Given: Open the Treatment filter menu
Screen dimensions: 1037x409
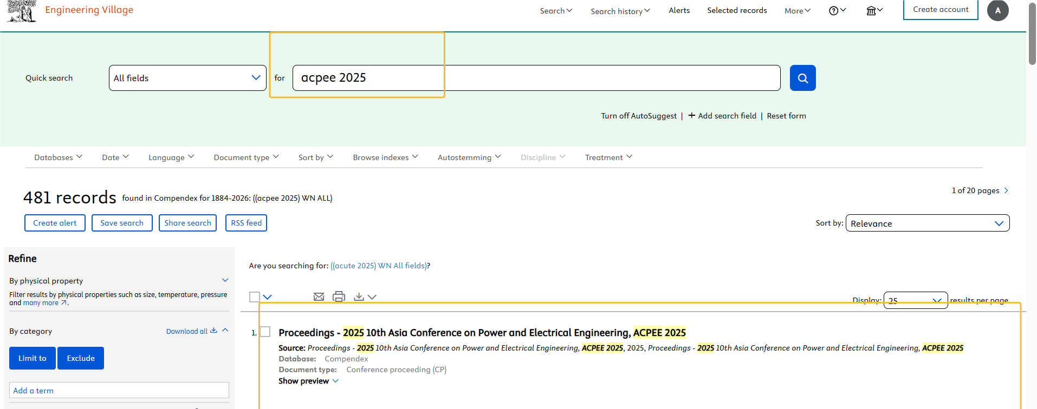Looking at the screenshot, I should click(608, 157).
